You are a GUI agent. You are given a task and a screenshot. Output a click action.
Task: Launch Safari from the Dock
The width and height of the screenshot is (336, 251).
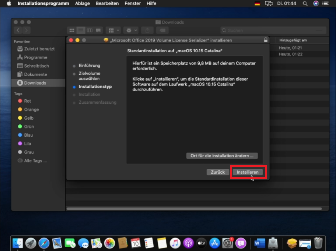(44, 243)
